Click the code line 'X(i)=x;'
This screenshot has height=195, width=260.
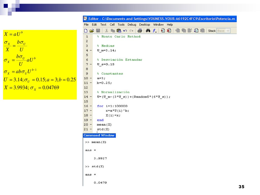pyautogui.click(x=113, y=116)
